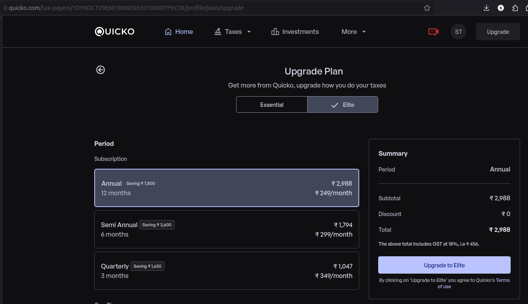Bookmark page with star icon
Screen dimensions: 528x304
click(x=427, y=8)
